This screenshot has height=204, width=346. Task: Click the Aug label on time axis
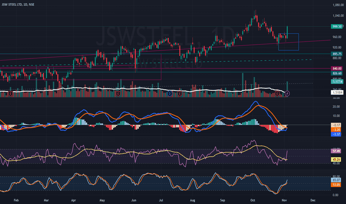193,200
